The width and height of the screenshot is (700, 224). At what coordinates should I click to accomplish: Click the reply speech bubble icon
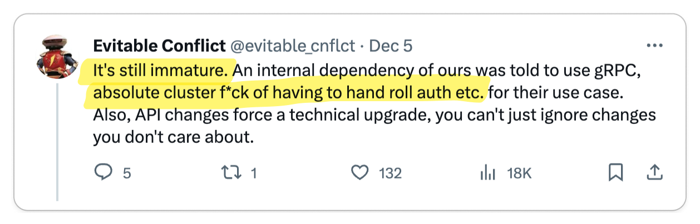click(104, 173)
